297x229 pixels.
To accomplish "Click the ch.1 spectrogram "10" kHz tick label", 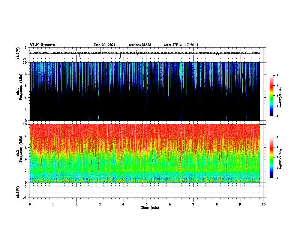I will click(x=25, y=62).
